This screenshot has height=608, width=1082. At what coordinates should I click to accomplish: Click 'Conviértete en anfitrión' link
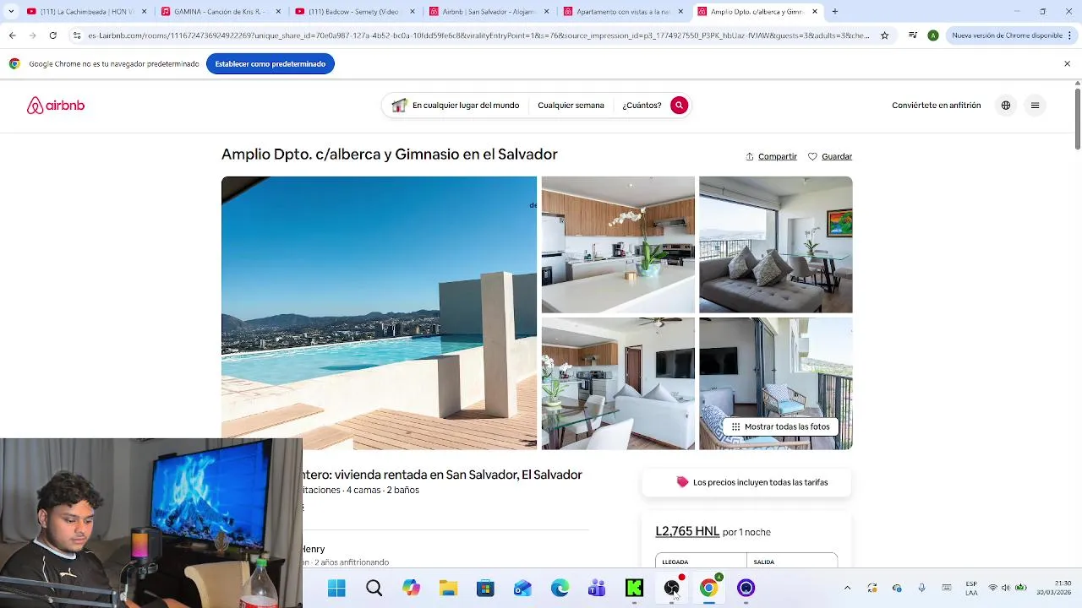pyautogui.click(x=936, y=106)
